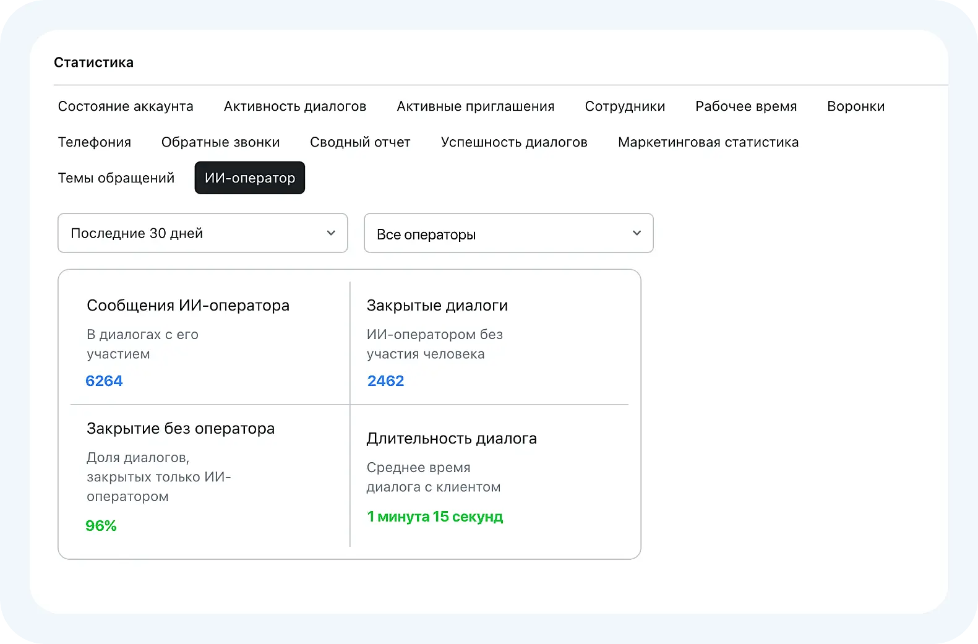978x644 pixels.
Task: Click the В диалогах с его участием description
Action: click(142, 344)
